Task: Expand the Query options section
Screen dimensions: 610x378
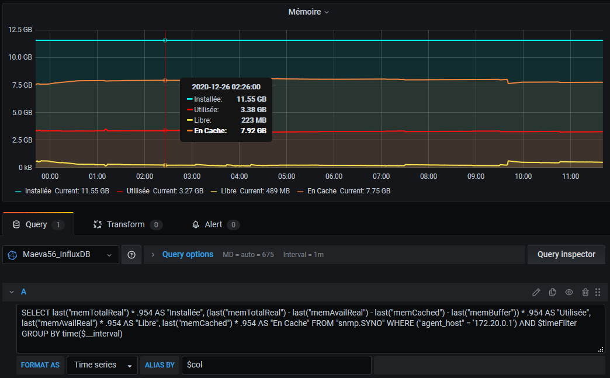Action: click(188, 255)
